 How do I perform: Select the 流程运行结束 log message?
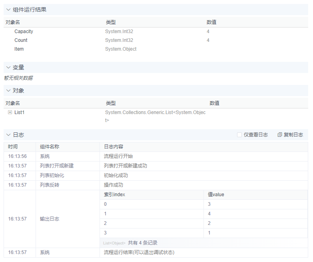(139, 252)
